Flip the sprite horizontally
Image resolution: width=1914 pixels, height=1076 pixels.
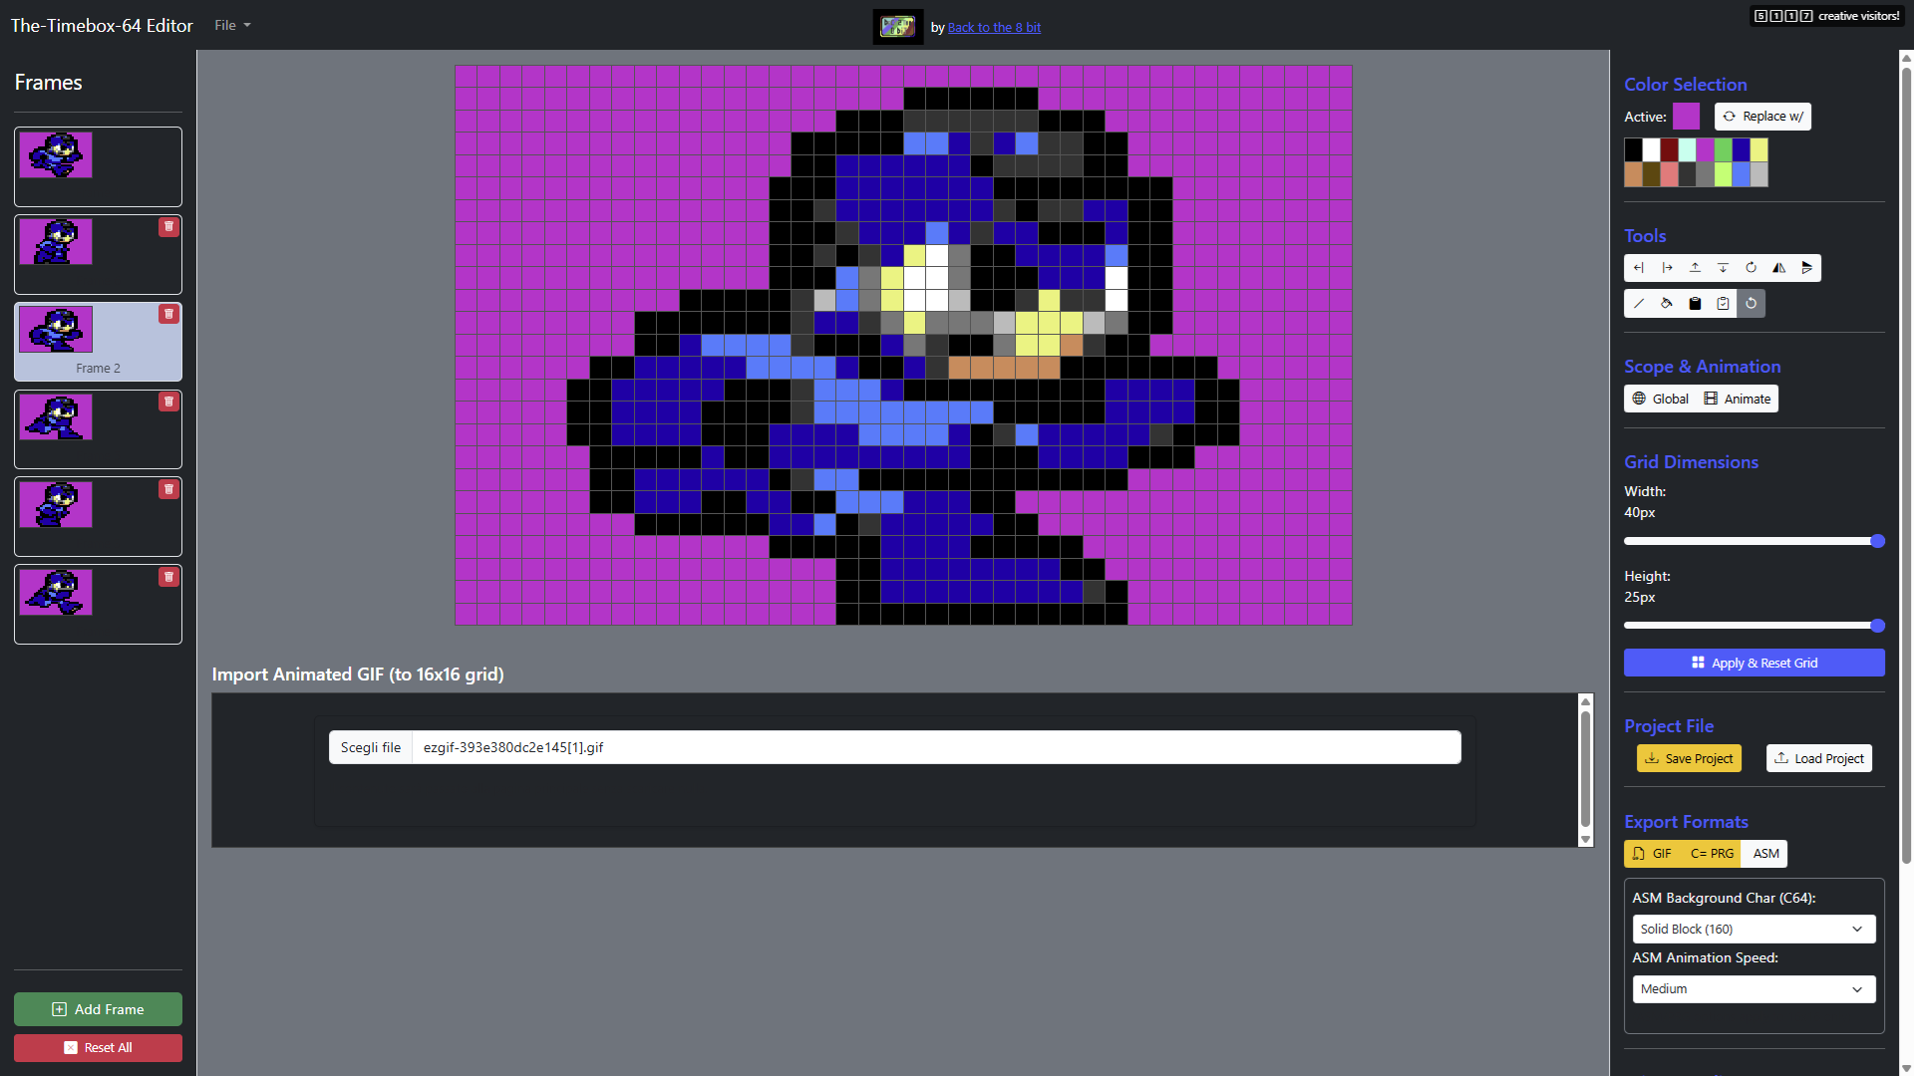[x=1777, y=267]
